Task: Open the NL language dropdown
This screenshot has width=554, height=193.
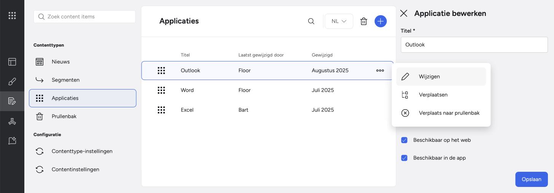Action: click(x=339, y=21)
